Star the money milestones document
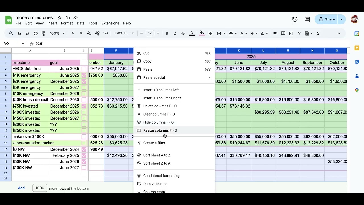364x205 pixels. 59,18
